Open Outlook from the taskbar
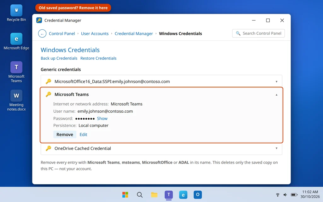 click(198, 194)
